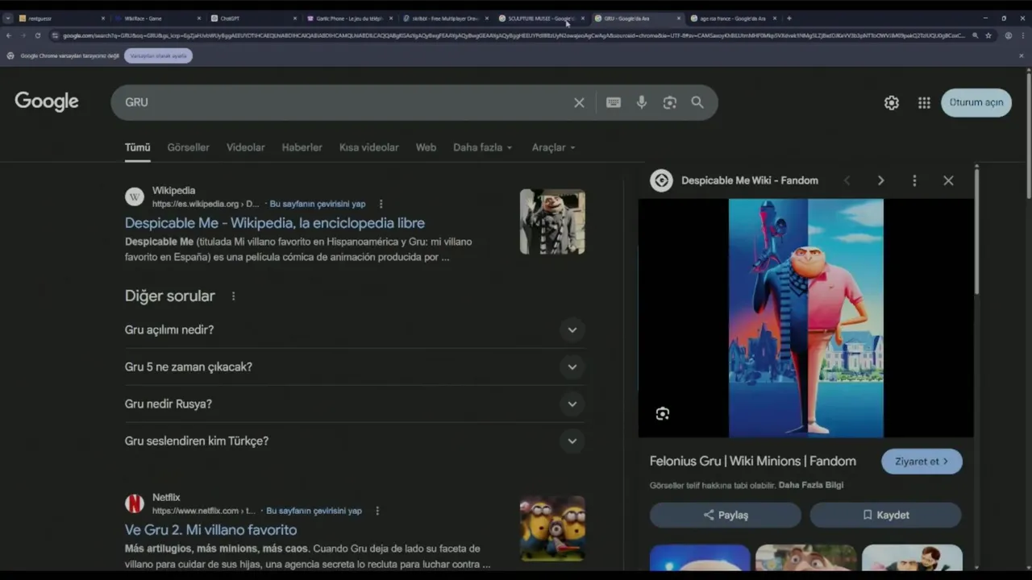Click the 'Ziyaret et' visit button
The image size is (1032, 580).
922,462
